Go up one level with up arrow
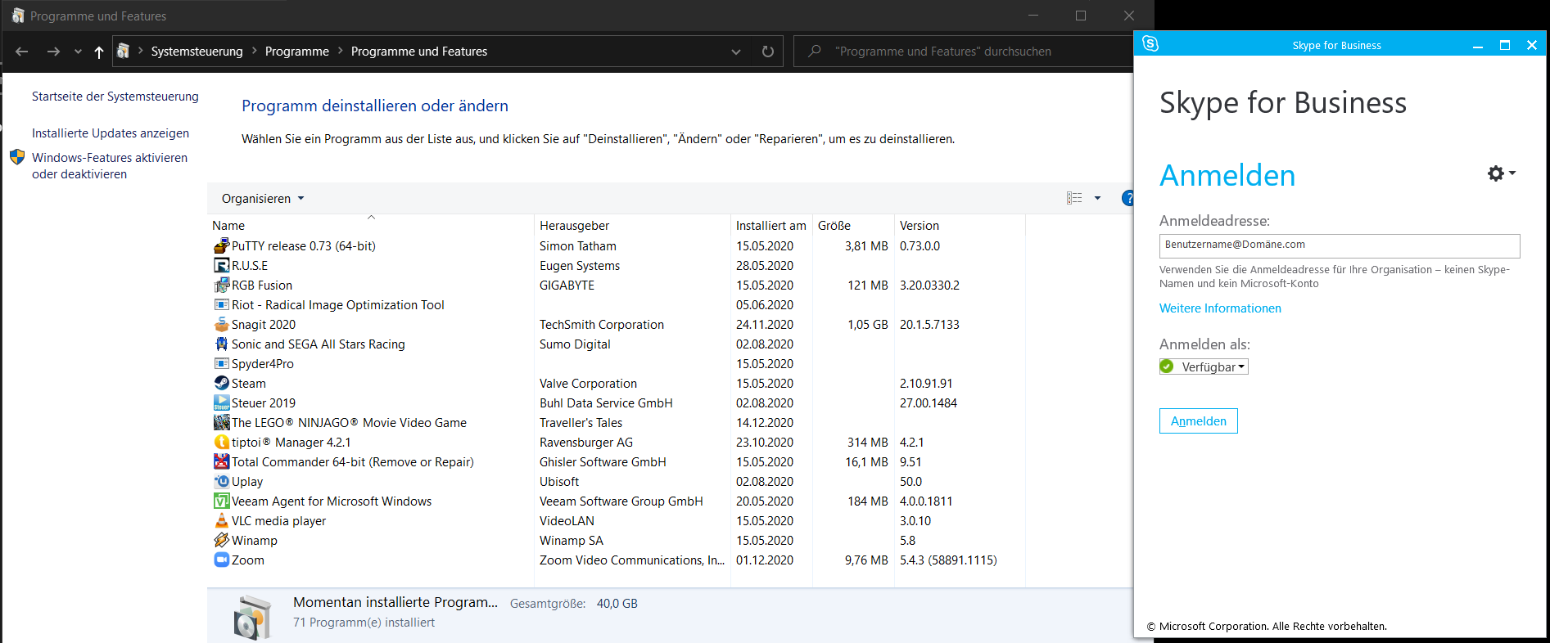This screenshot has height=643, width=1550. pos(99,52)
